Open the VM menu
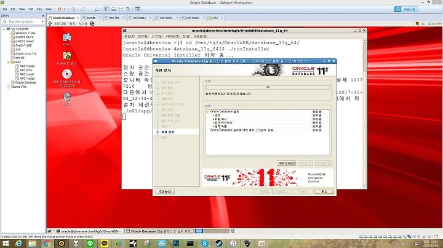This screenshot has width=443, height=248. tap(31, 9)
